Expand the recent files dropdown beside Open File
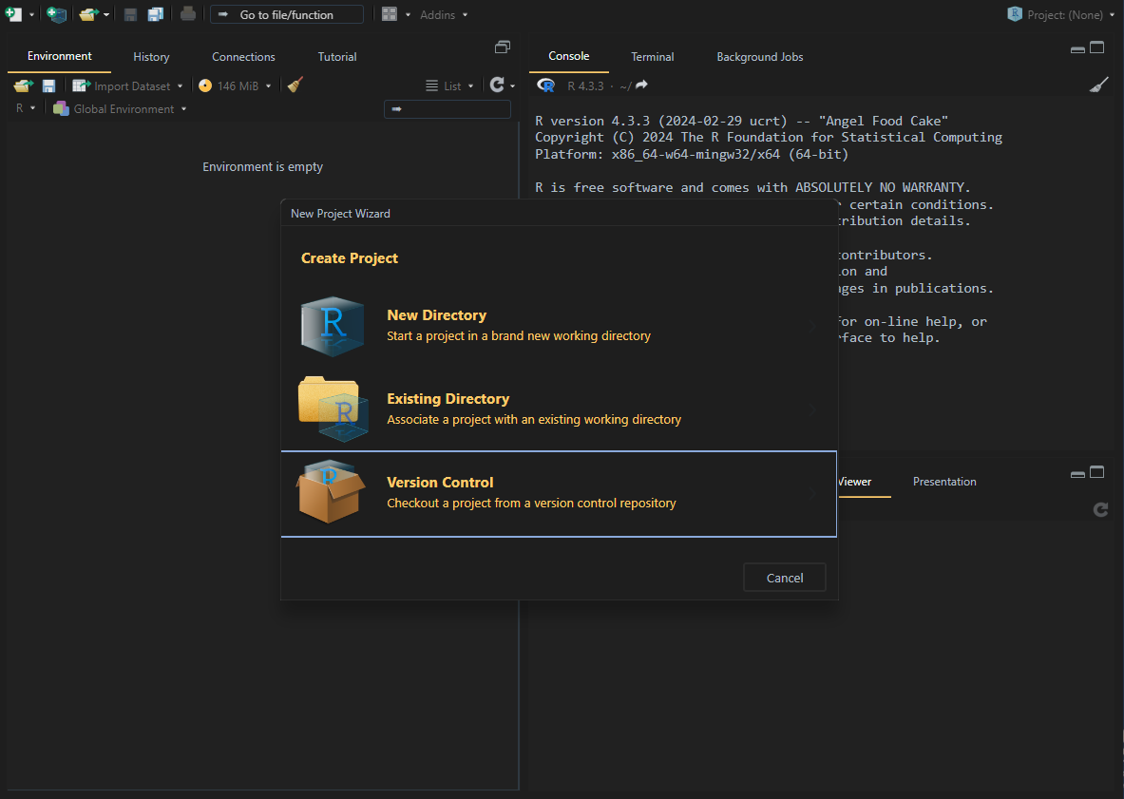 (106, 15)
